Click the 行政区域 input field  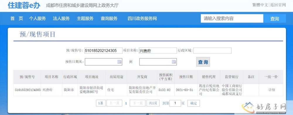click(x=212, y=51)
